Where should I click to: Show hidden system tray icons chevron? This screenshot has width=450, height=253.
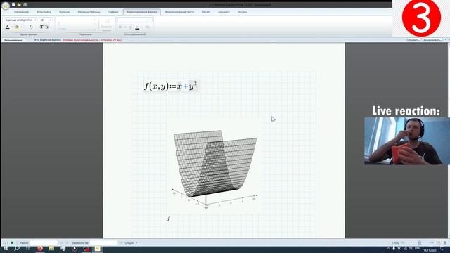(388, 248)
